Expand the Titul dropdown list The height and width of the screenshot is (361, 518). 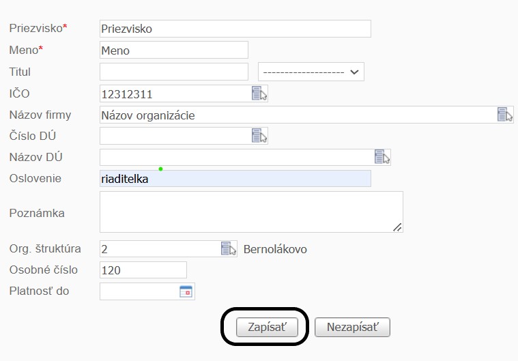pyautogui.click(x=311, y=72)
